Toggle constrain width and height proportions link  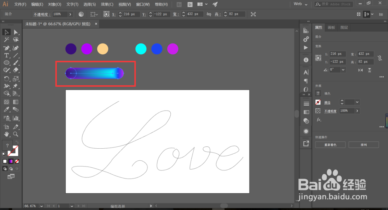[209, 14]
